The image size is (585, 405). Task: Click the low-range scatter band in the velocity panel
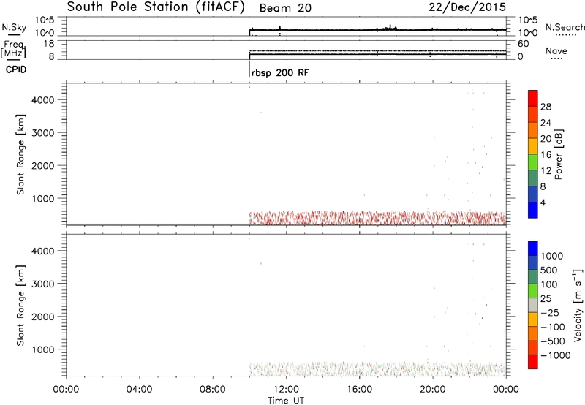coord(377,369)
